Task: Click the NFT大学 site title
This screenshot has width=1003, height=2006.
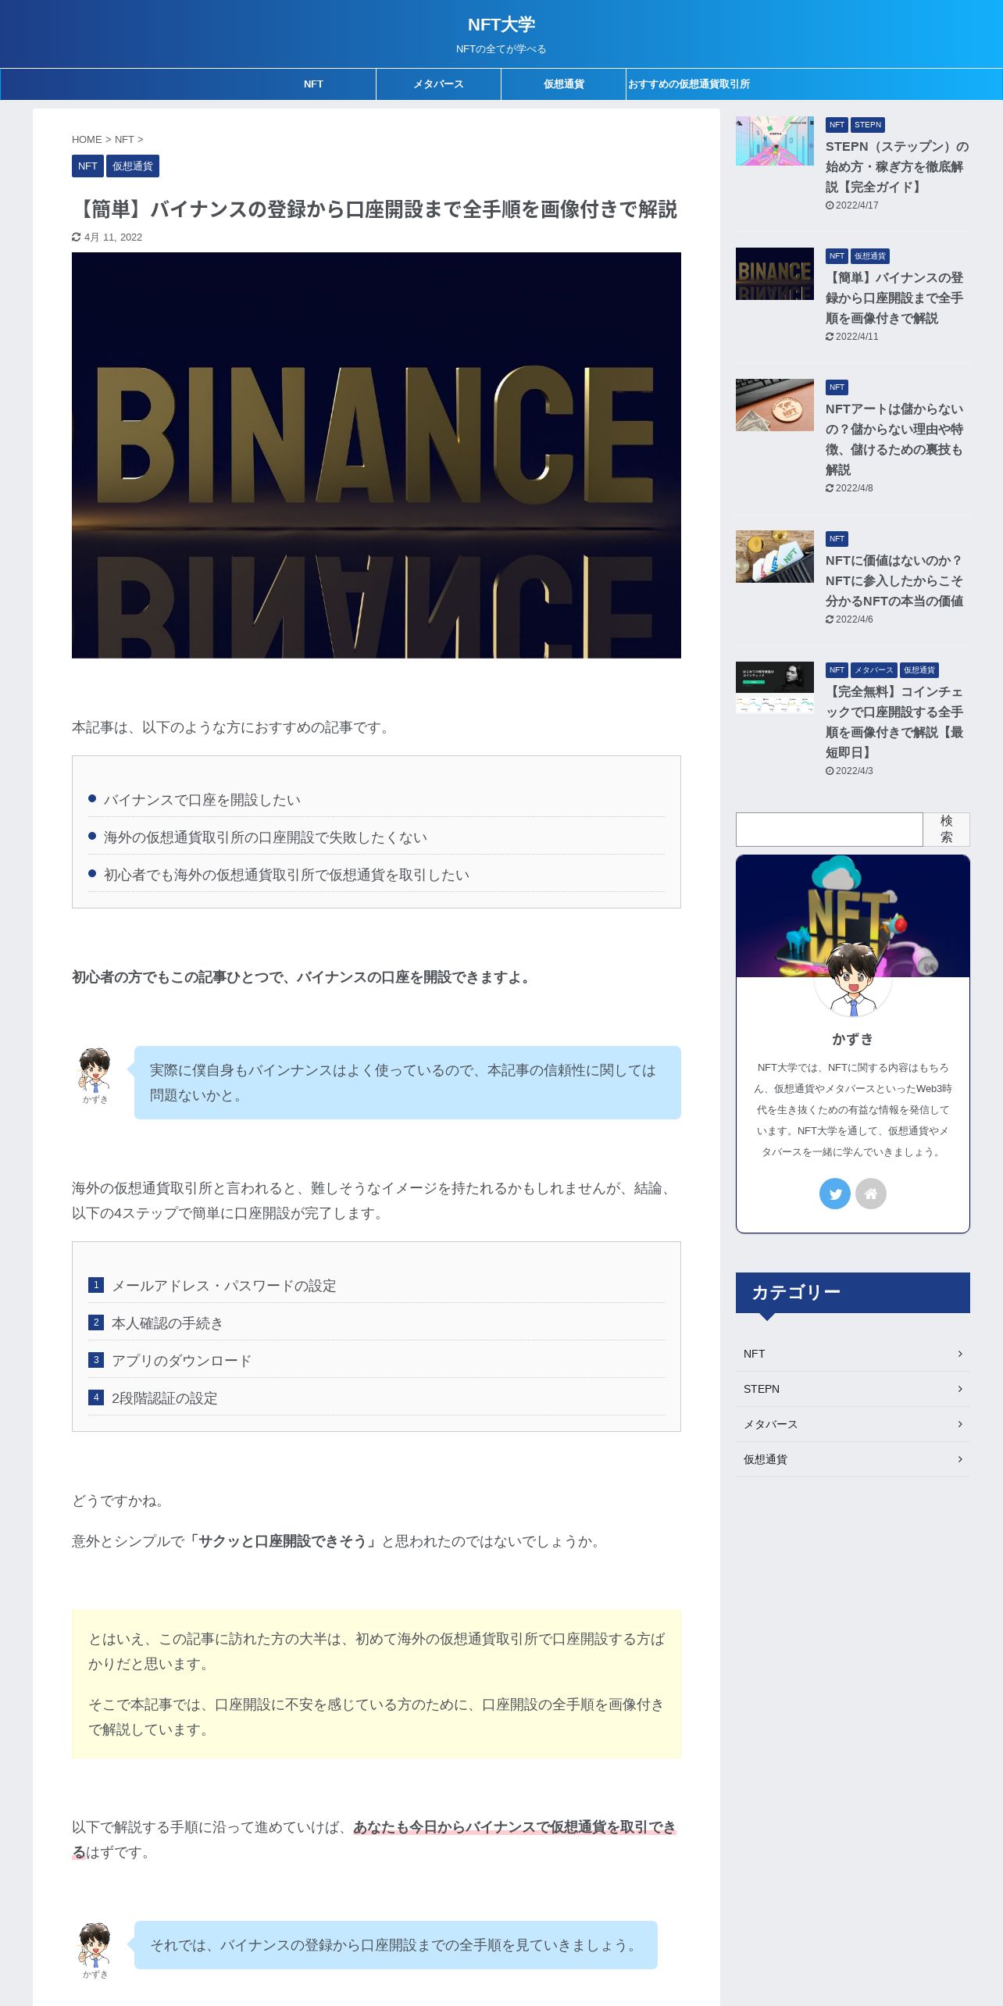Action: tap(501, 25)
